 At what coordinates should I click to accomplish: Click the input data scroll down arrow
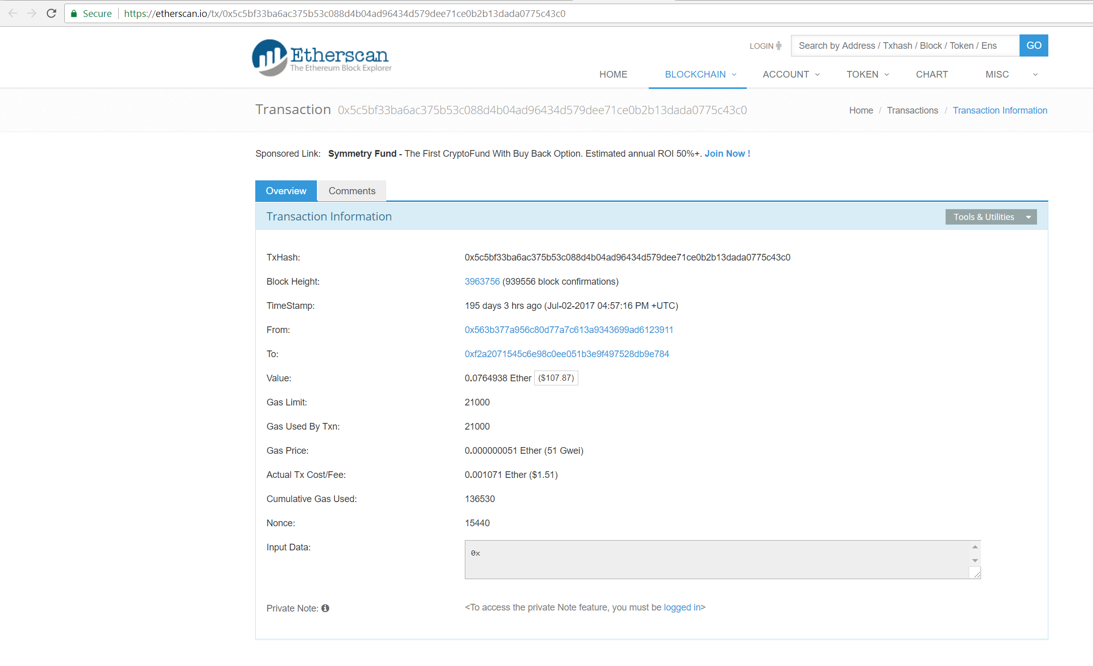(x=975, y=560)
